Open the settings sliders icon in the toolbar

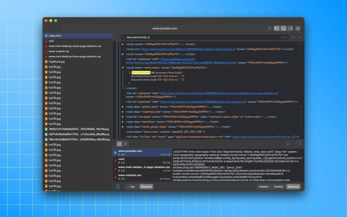[298, 29]
